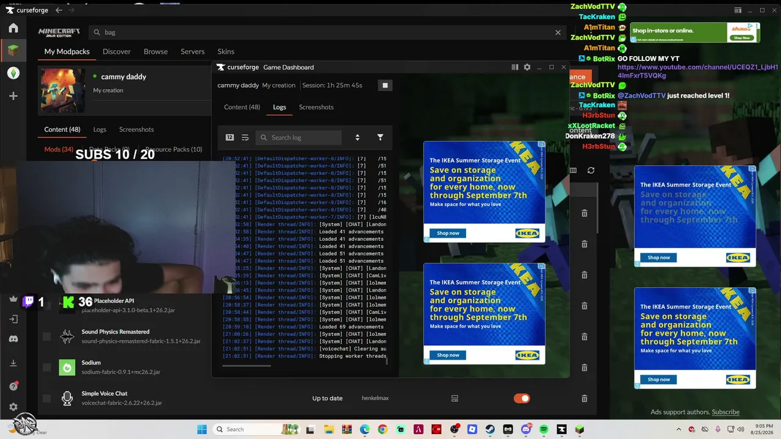Select the Minecraft game icon in the sidebar
The image size is (781, 439).
(13, 51)
